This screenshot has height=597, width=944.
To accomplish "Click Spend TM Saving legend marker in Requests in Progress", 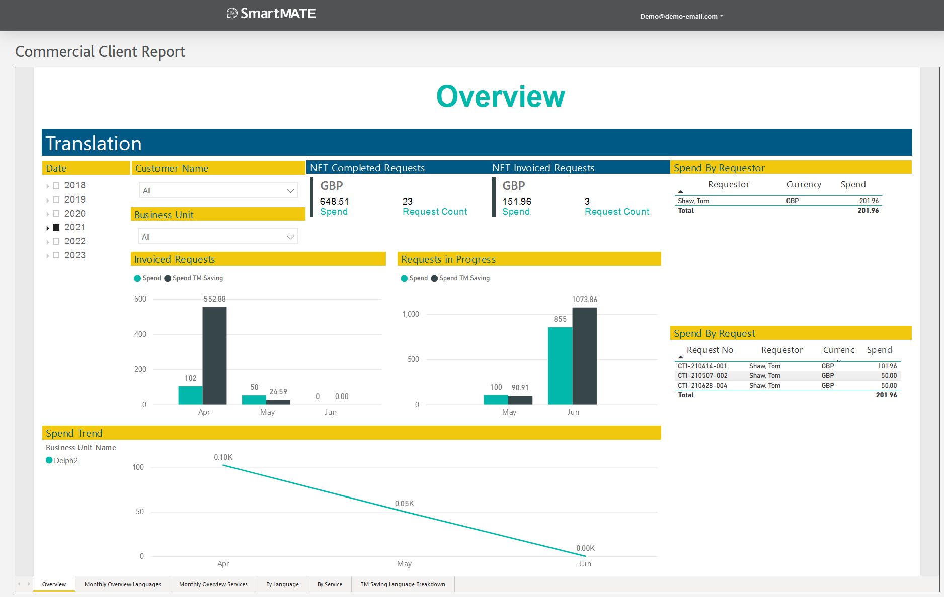I will pyautogui.click(x=434, y=278).
